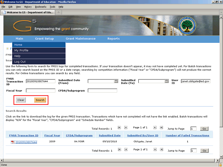Open calendar for Submitted Date (From)
Viewport: 223px width, 167px height.
click(x=116, y=81)
